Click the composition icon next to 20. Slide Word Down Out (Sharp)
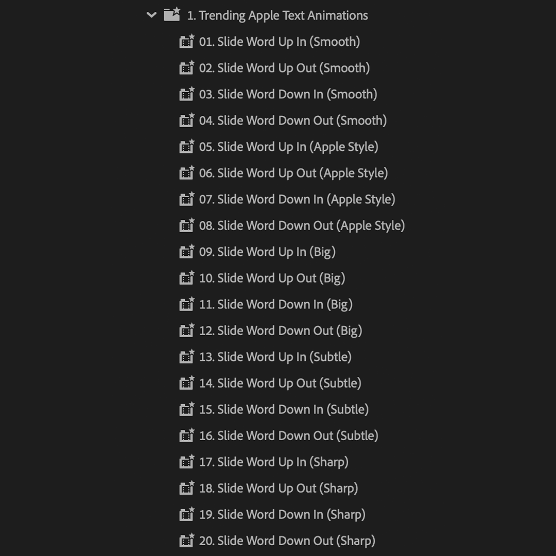The image size is (556, 556). tap(186, 540)
